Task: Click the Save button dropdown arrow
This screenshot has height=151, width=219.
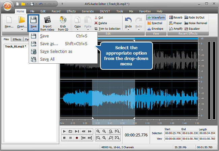Action: coord(33,30)
